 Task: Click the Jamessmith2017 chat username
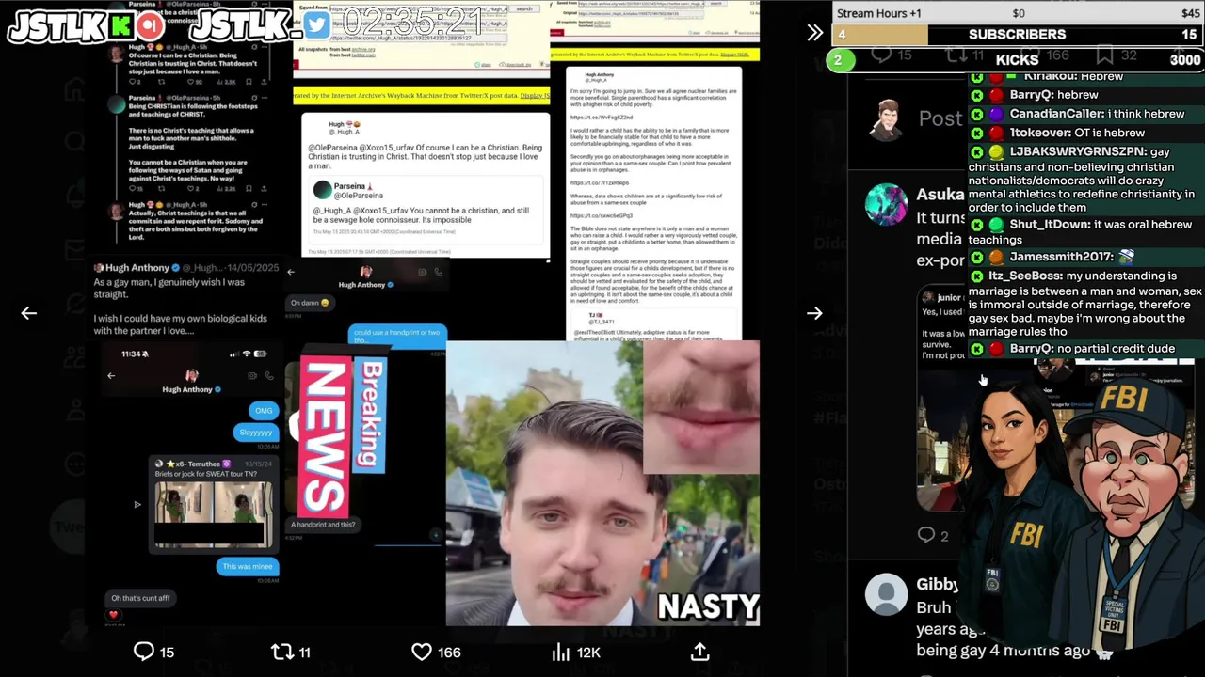tap(1061, 257)
